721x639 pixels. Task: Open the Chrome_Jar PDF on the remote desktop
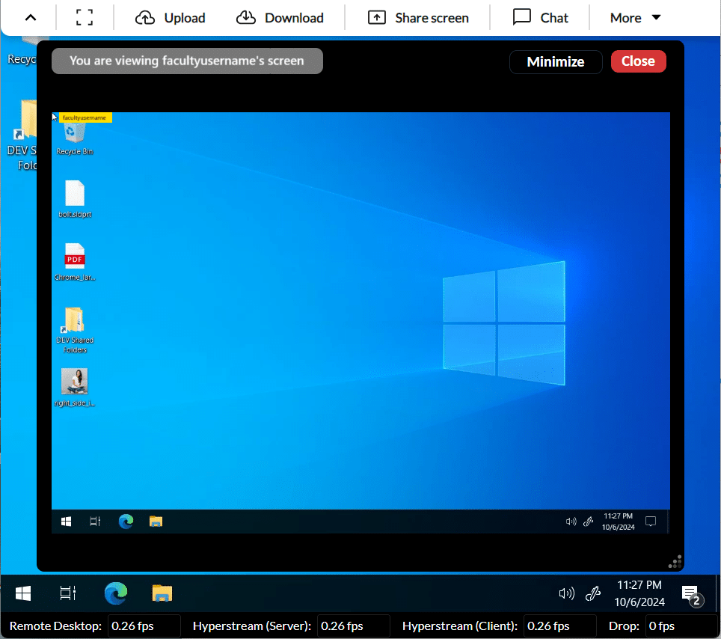point(75,257)
